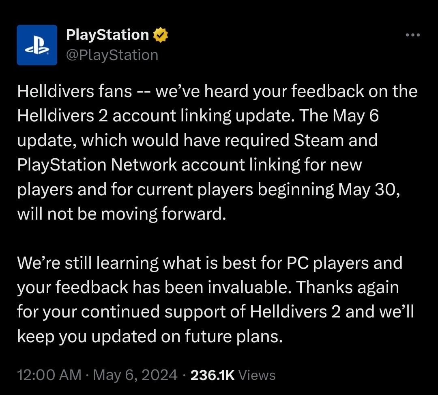This screenshot has height=395, width=438.
Task: Click the gold verified badge
Action: coord(161,35)
